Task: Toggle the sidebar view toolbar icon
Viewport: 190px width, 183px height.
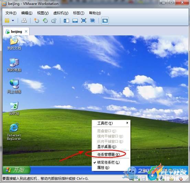Action: pyautogui.click(x=66, y=21)
